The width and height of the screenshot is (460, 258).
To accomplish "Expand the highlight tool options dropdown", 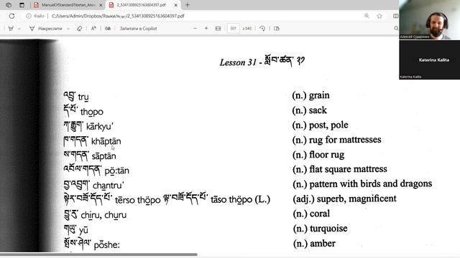I will (x=19, y=29).
